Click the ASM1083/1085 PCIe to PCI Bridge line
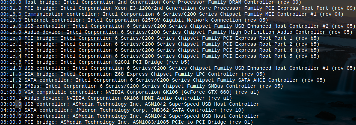Screen dimensions: 356x125 127,122
